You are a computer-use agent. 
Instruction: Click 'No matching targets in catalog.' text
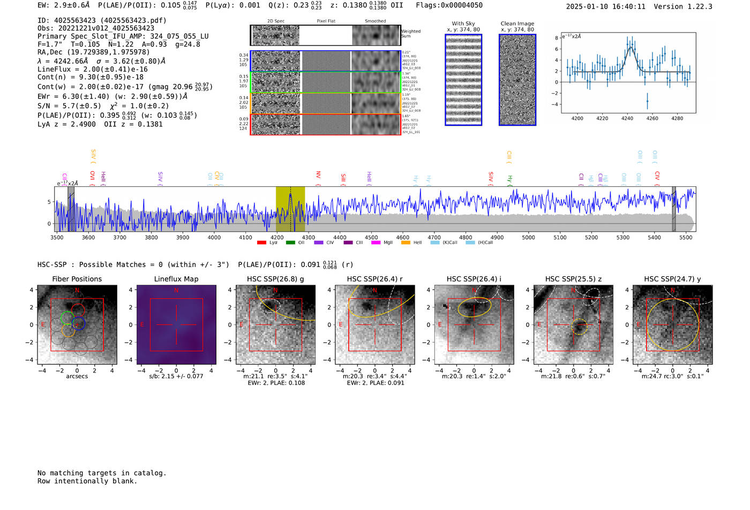click(x=102, y=473)
